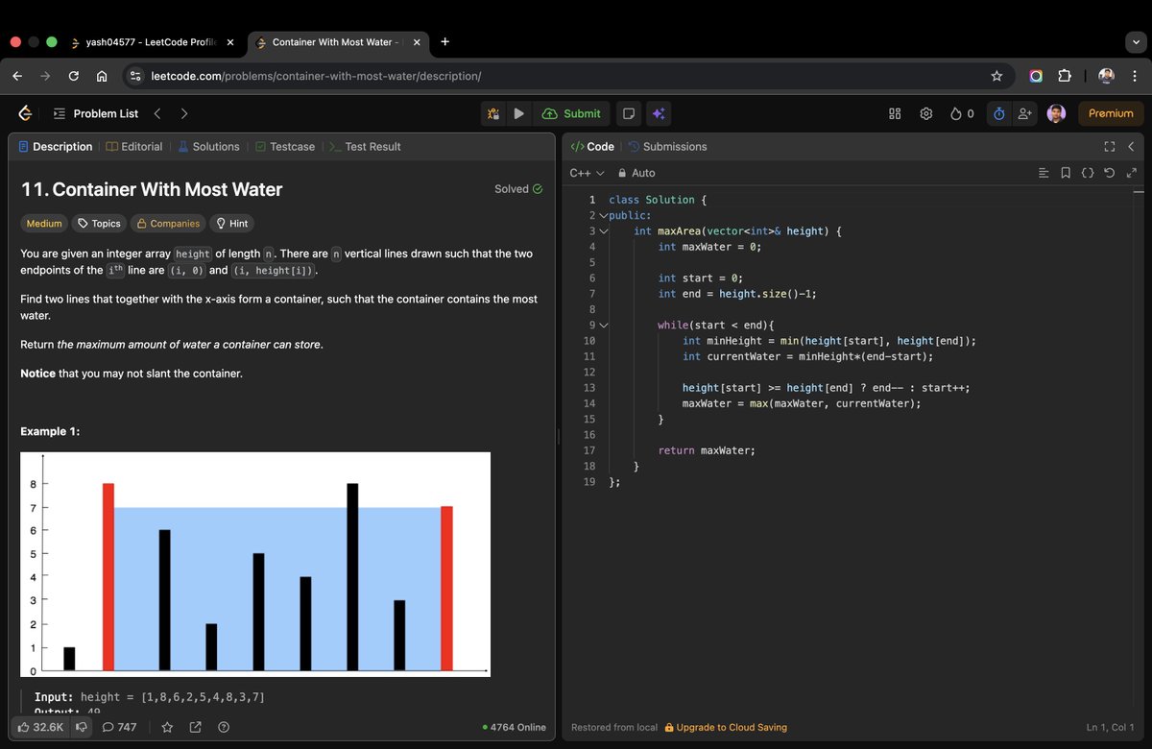Fold the while loop at line 9

point(604,326)
